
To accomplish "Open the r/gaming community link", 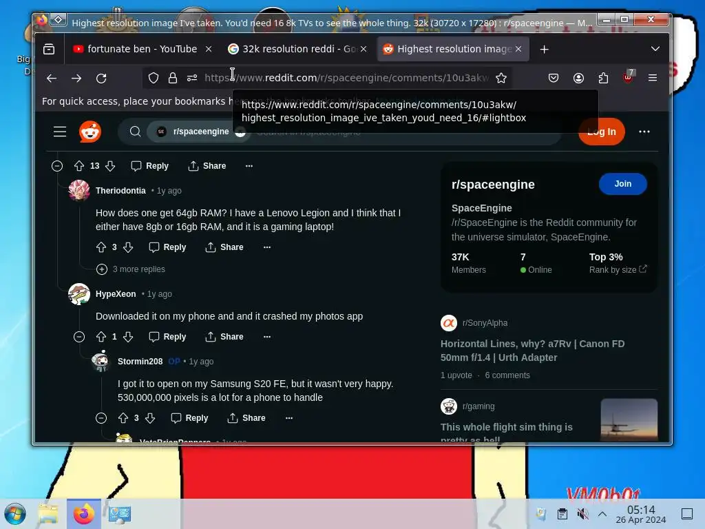I will 478,406.
